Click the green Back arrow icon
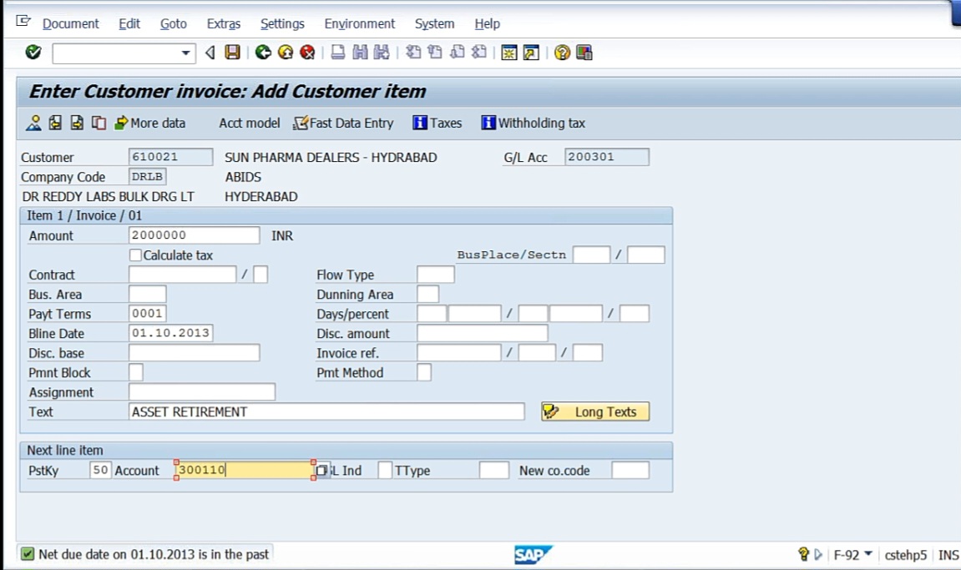Screen dimensions: 961x570 (x=264, y=53)
